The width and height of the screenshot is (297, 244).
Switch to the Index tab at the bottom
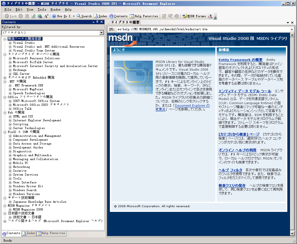(29, 233)
